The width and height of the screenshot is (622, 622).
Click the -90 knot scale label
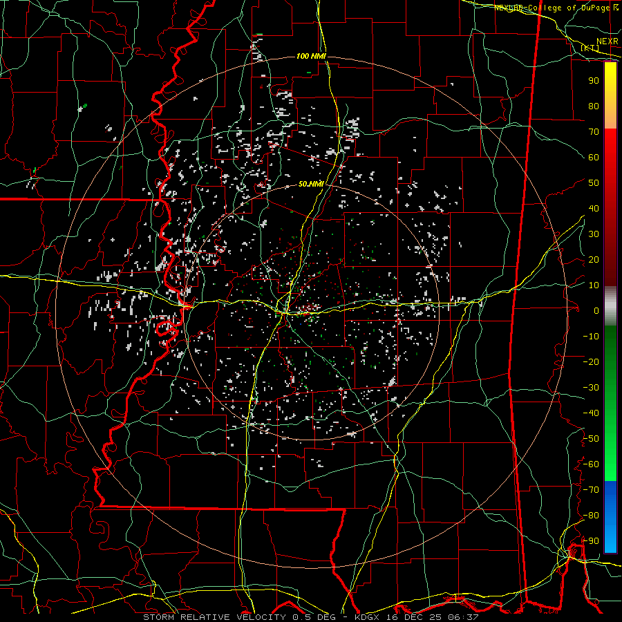pyautogui.click(x=591, y=540)
